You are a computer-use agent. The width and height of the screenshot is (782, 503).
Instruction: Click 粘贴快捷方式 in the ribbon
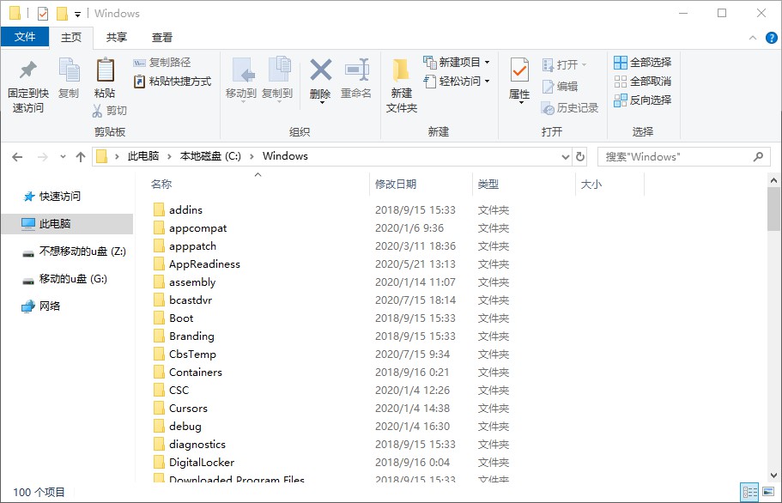coord(173,82)
